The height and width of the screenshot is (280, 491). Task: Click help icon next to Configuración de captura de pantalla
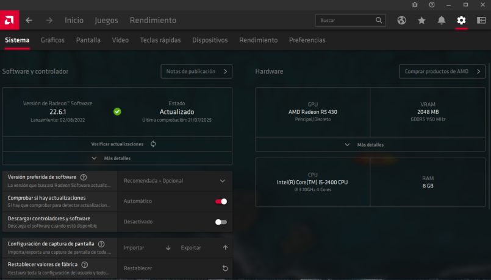[x=101, y=244]
